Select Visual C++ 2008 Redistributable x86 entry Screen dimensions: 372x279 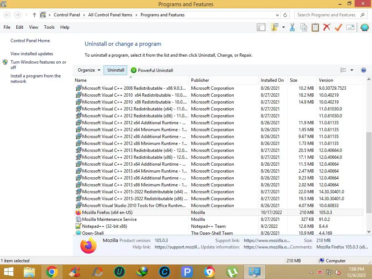pyautogui.click(x=218, y=88)
